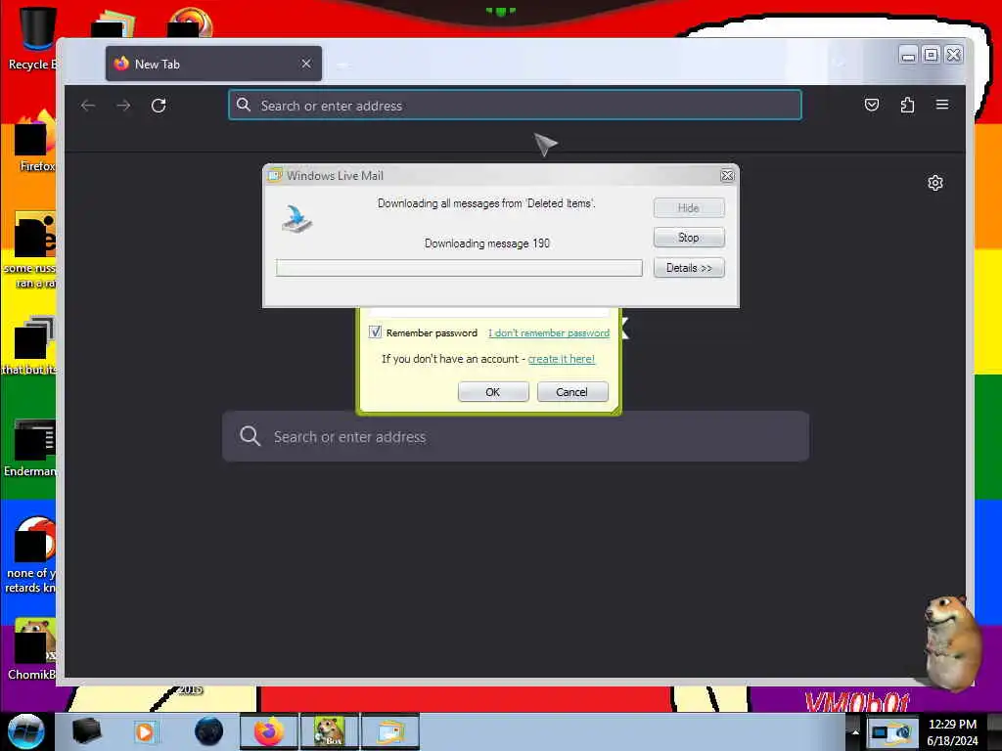Close the New Tab tab
This screenshot has width=1002, height=751.
[x=306, y=64]
